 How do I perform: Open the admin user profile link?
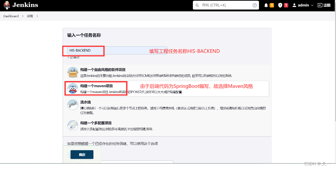(x=303, y=5)
